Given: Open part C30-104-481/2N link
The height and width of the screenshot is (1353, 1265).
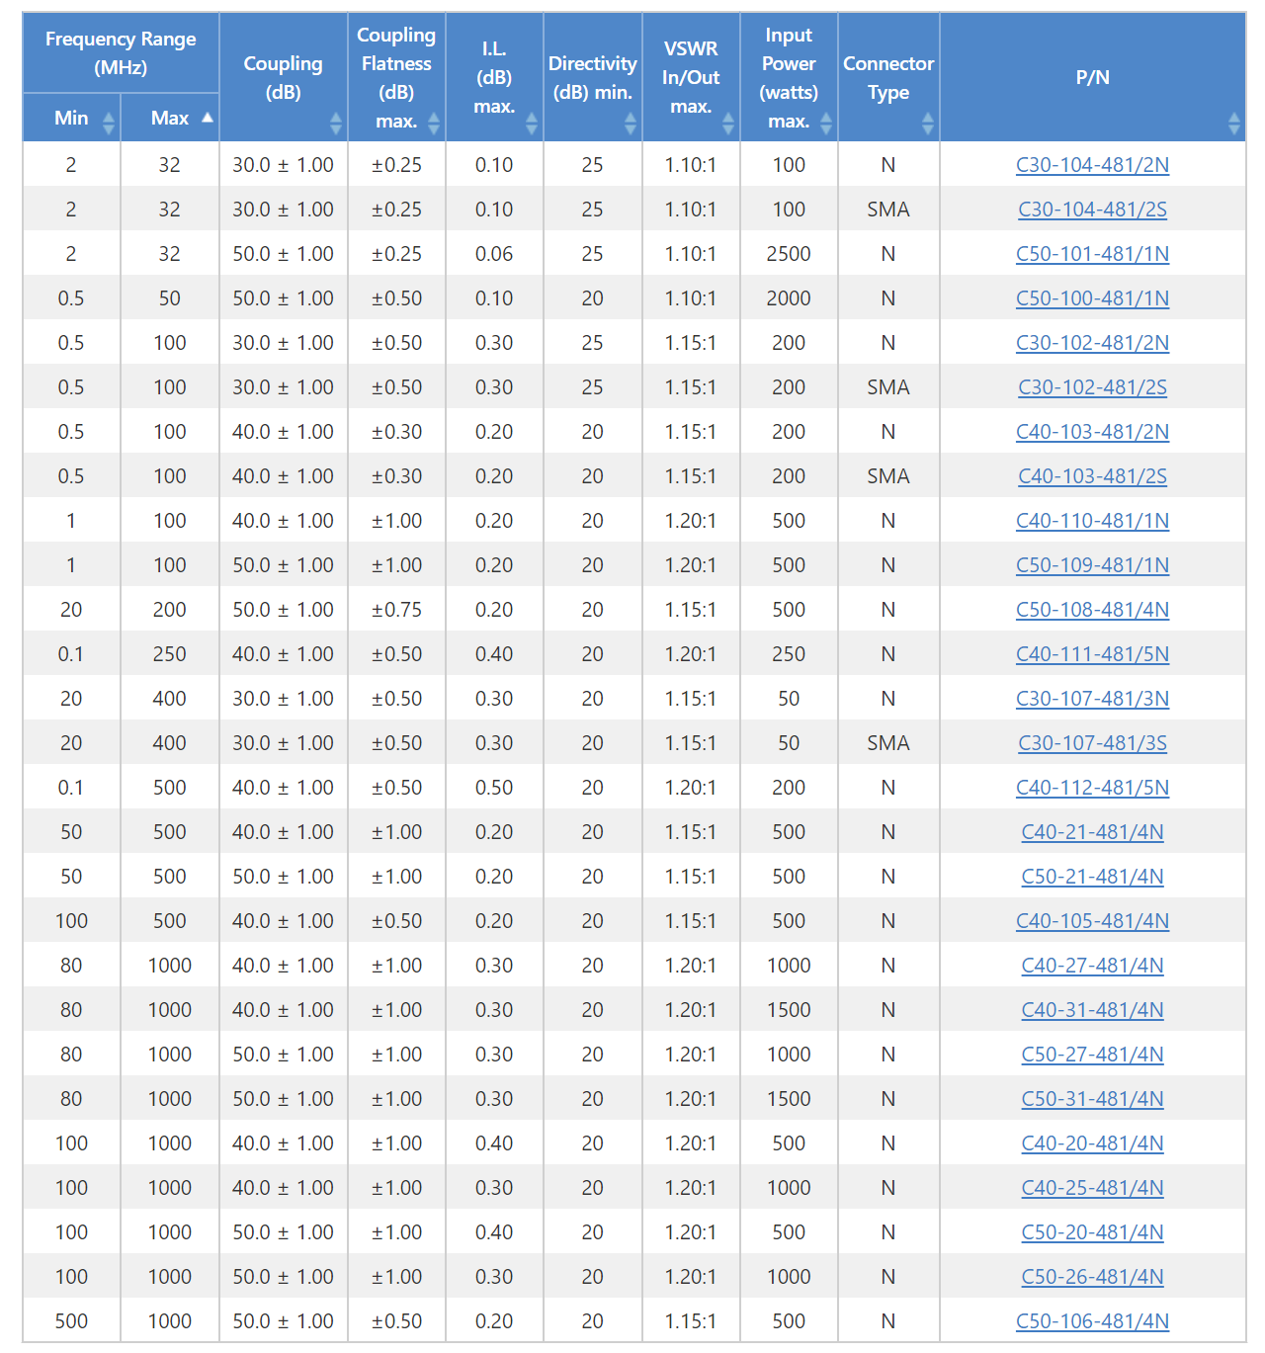Looking at the screenshot, I should coord(1092,165).
